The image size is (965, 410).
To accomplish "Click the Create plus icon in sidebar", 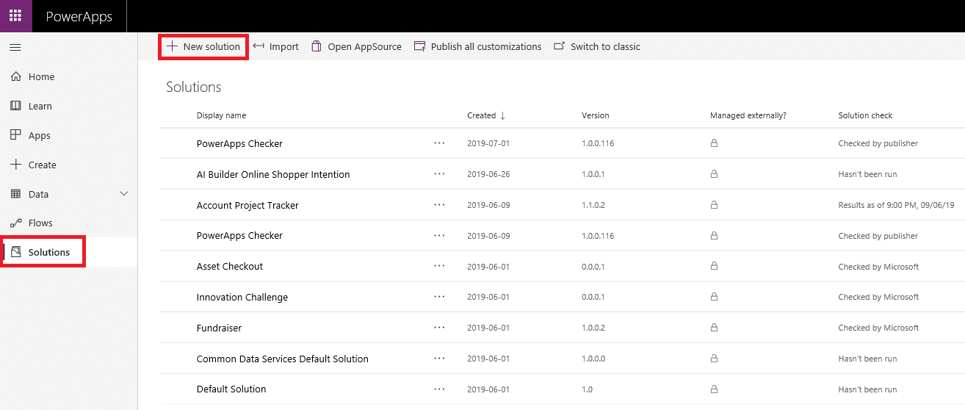I will (x=15, y=165).
